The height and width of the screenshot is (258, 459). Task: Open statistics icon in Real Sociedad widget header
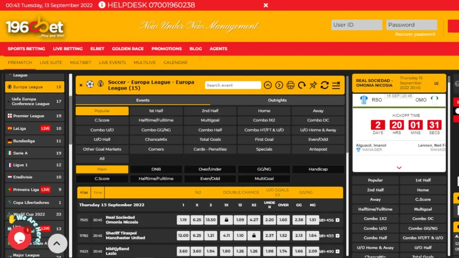(436, 83)
